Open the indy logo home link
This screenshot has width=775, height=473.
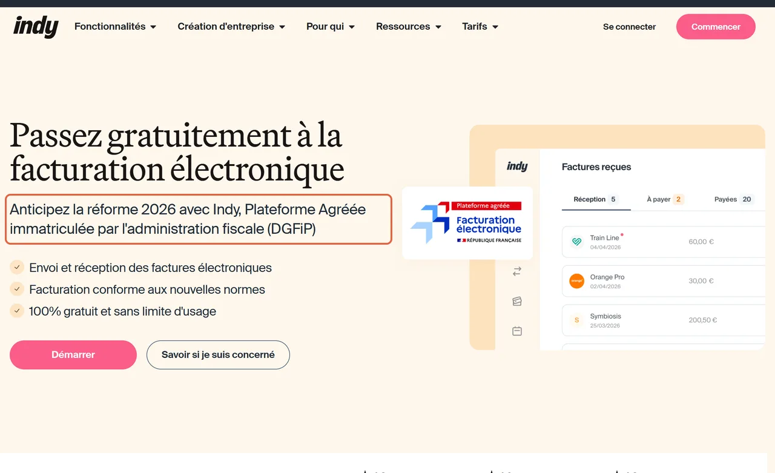click(36, 27)
